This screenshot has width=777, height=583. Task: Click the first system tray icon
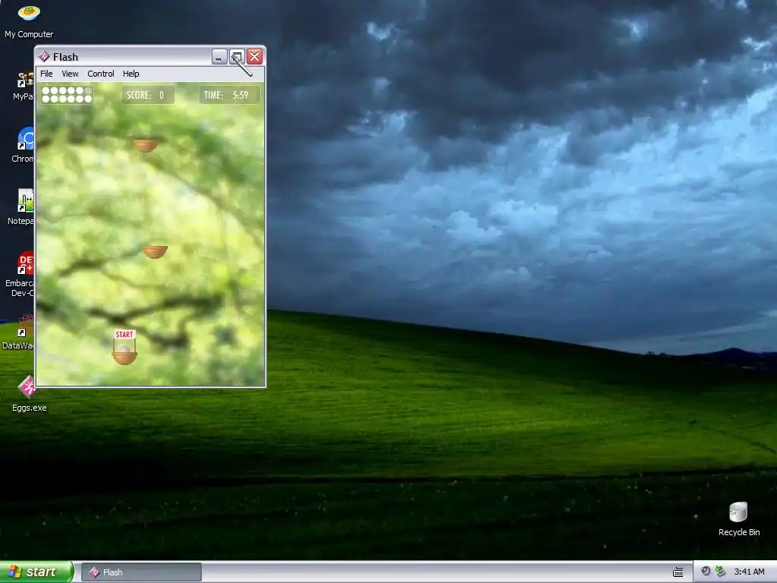tap(706, 572)
